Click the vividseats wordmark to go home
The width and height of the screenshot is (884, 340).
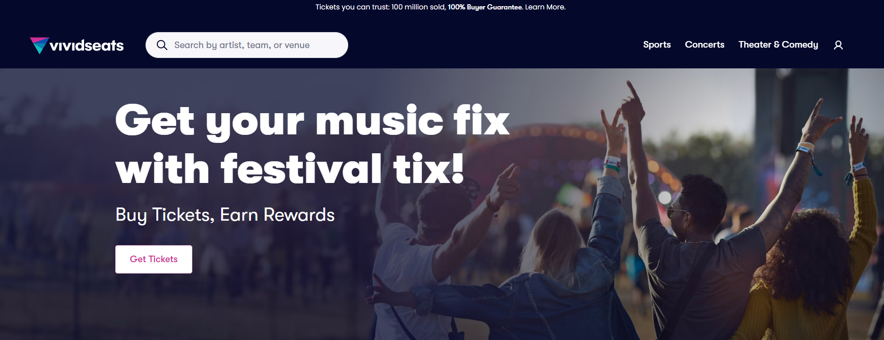[x=86, y=45]
